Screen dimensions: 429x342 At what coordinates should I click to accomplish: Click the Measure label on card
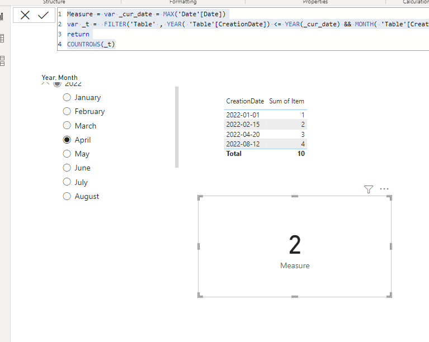[295, 265]
